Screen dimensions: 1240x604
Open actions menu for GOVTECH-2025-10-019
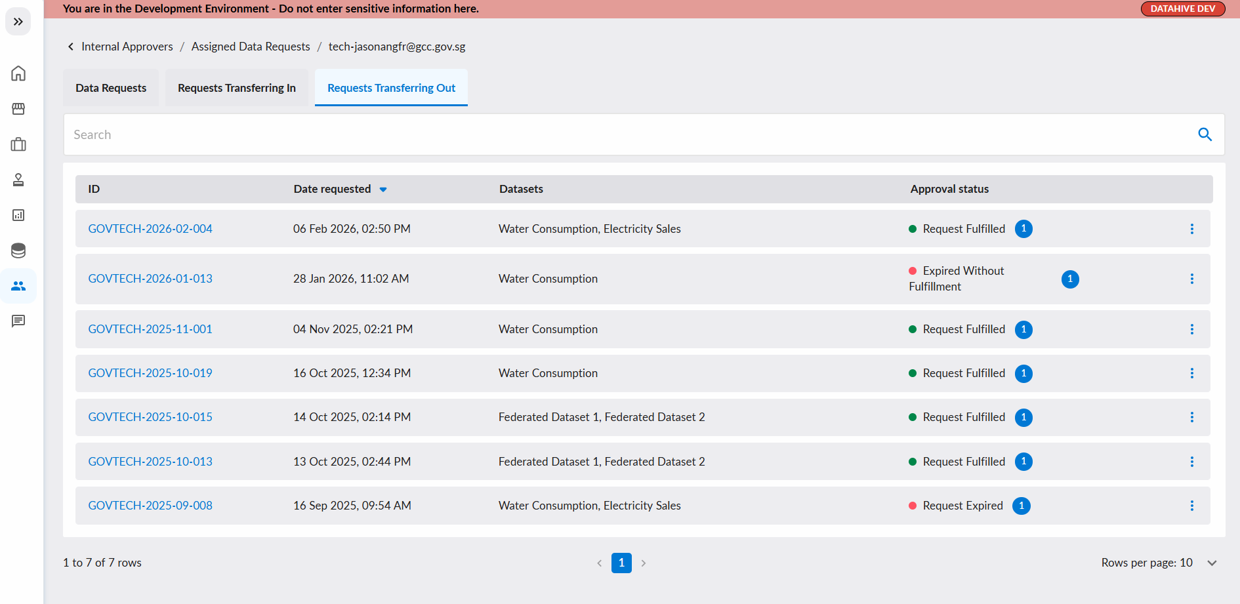(x=1192, y=373)
